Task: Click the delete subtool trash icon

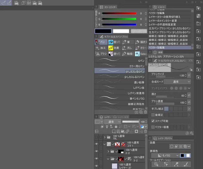Action: click(145, 112)
